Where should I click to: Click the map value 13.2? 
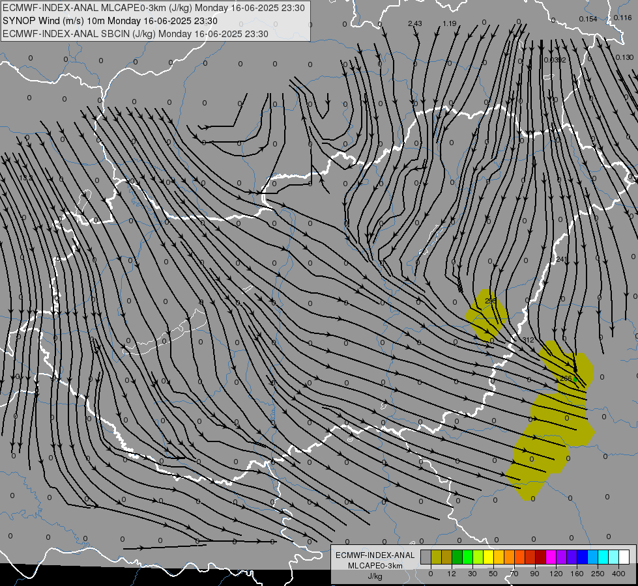tap(25, 178)
